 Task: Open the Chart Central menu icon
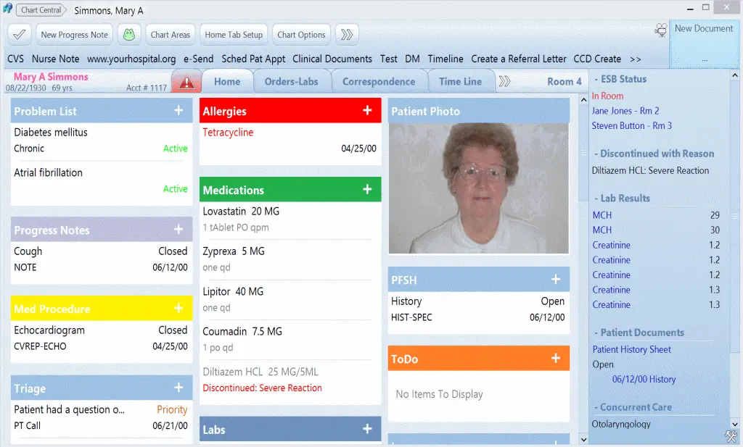tap(9, 9)
